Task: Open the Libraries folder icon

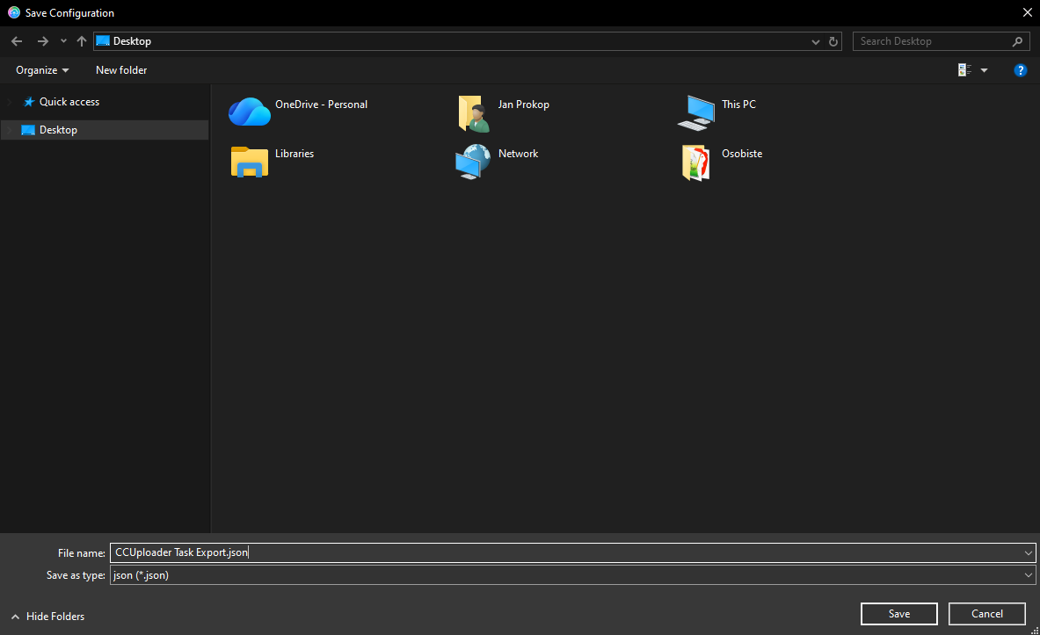Action: point(250,162)
